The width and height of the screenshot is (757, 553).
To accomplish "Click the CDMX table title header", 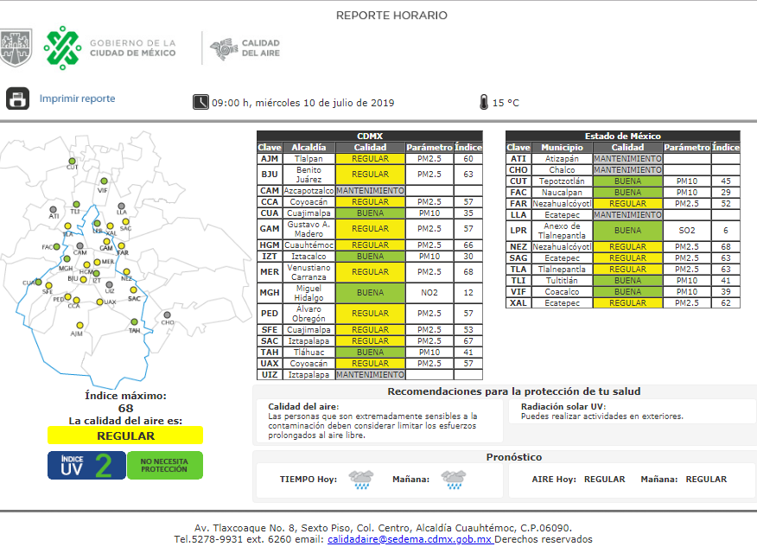I will tap(370, 136).
